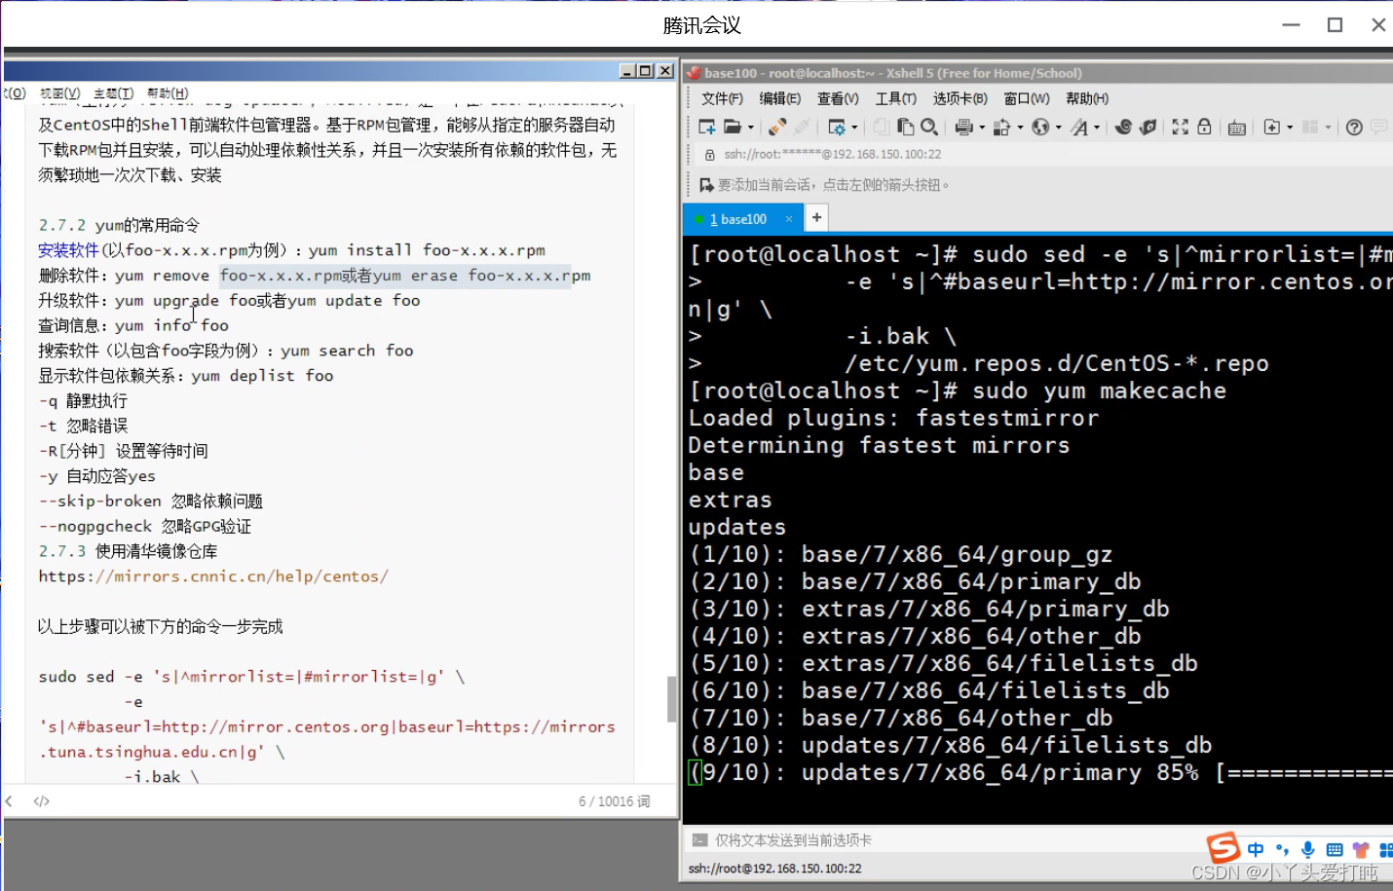The image size is (1393, 891).
Task: Click the Font A icon in Xshell toolbar
Action: click(x=1079, y=127)
